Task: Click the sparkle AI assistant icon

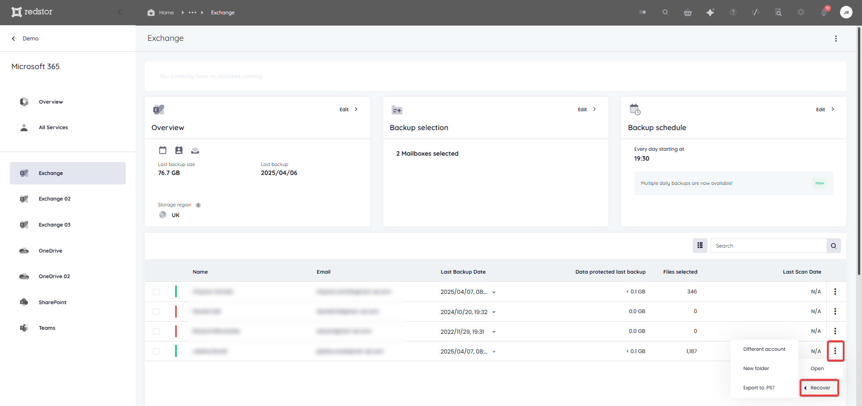Action: pos(710,13)
